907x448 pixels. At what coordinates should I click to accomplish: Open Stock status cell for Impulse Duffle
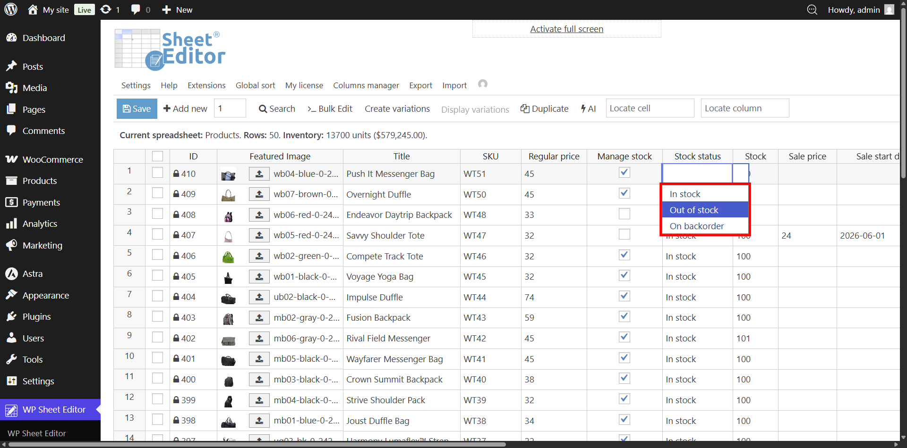[x=697, y=297]
